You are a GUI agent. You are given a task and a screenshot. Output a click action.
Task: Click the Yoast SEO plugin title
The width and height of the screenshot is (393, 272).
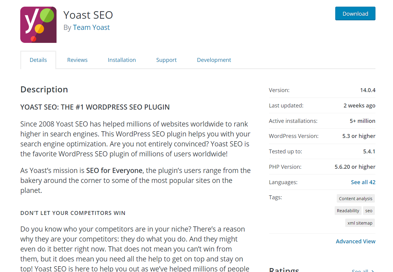(88, 15)
